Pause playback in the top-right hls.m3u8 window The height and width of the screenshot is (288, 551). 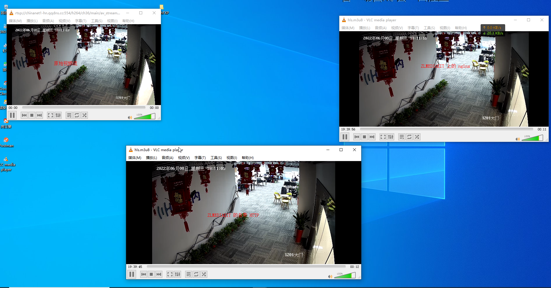345,137
